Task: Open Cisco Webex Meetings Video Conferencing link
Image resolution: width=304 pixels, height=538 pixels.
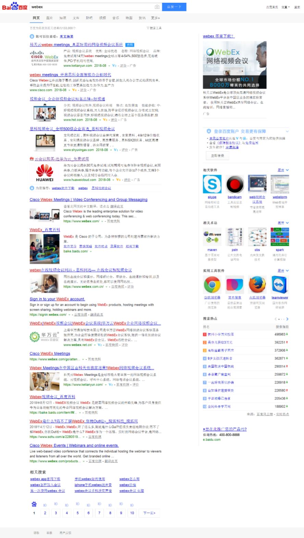Action: pos(89,200)
